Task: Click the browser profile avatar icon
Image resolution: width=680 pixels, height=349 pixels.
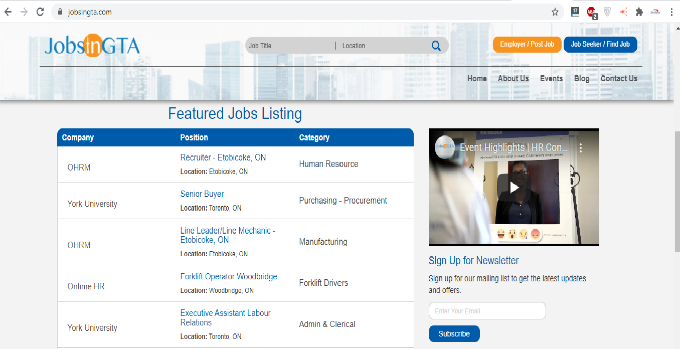Action: coord(655,12)
